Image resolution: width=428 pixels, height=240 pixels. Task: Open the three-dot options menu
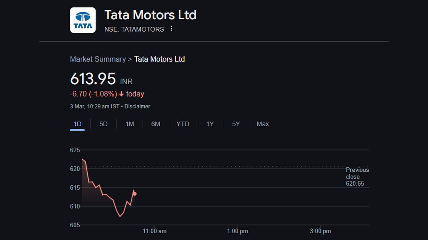[x=171, y=29]
